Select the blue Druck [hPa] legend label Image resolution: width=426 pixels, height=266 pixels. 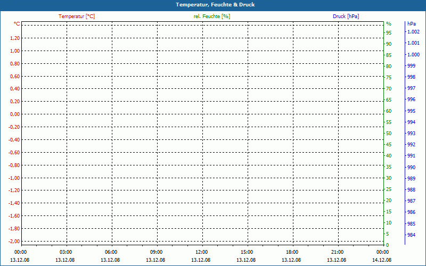(x=346, y=16)
